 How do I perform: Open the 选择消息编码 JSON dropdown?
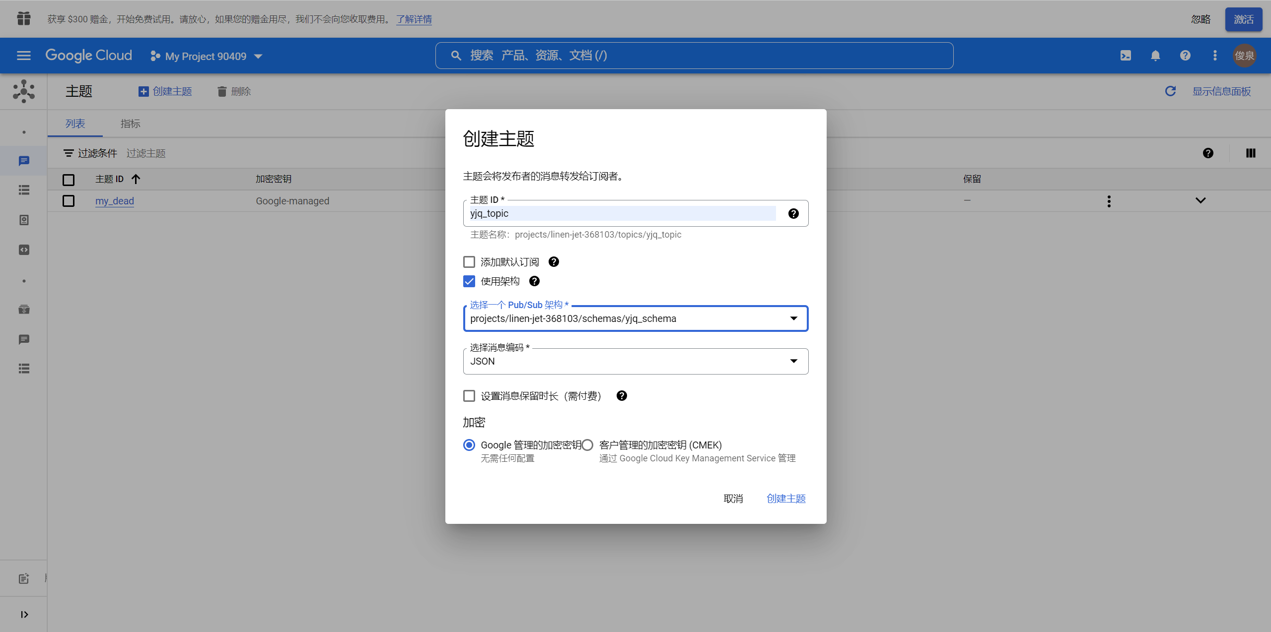coord(635,361)
